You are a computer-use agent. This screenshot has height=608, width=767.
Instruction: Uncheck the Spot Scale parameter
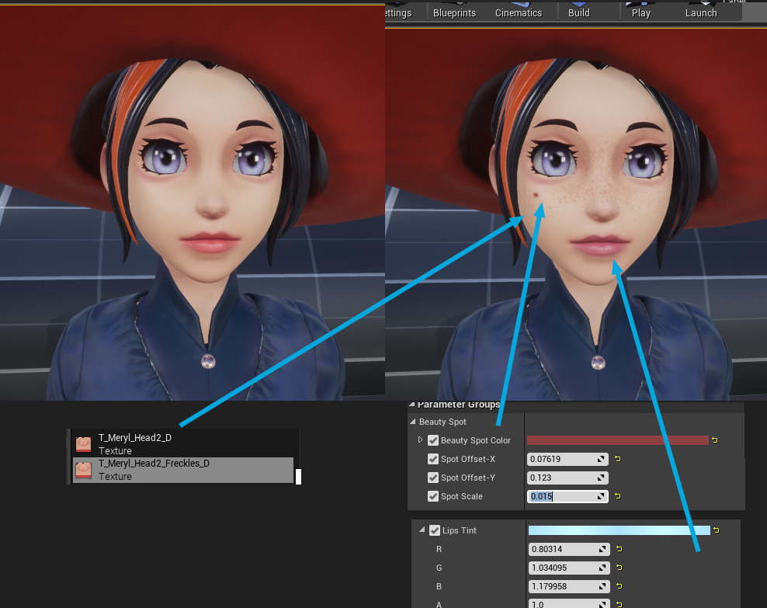click(433, 496)
